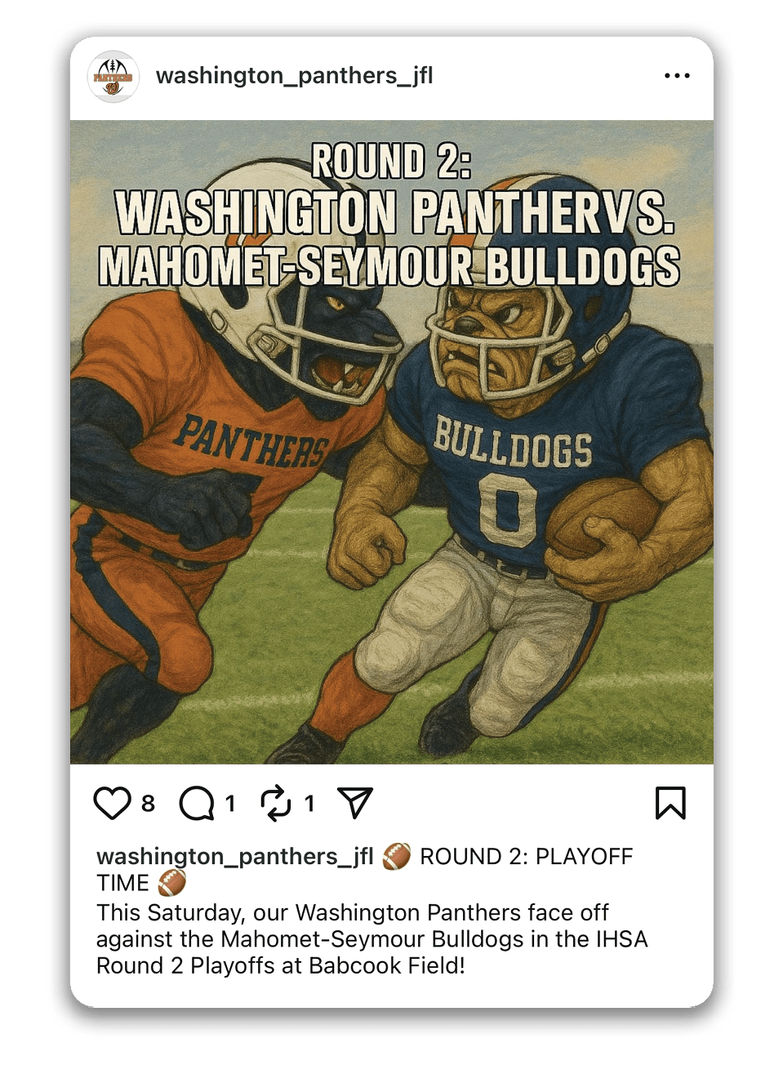Click the BULLDOGS jersey lettering in image
Image resolution: width=783 pixels, height=1074 pixels.
(x=513, y=443)
